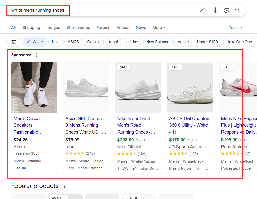Switch to the News tab
257x199 pixels.
pos(141,28)
